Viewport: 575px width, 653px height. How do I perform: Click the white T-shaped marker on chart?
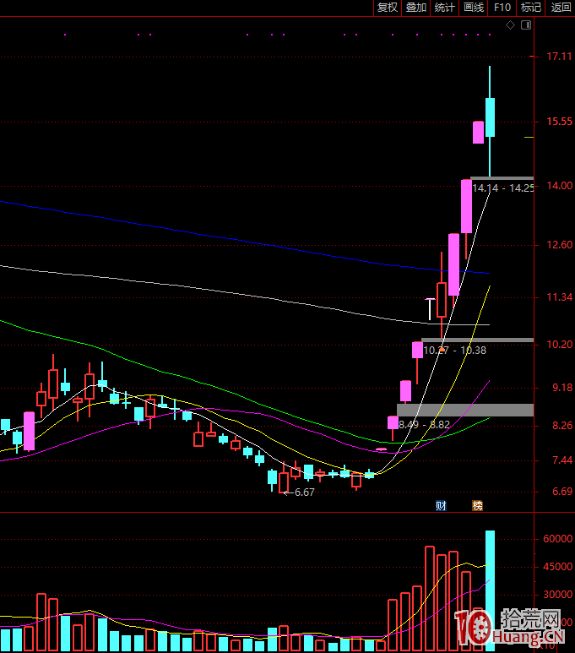click(430, 309)
